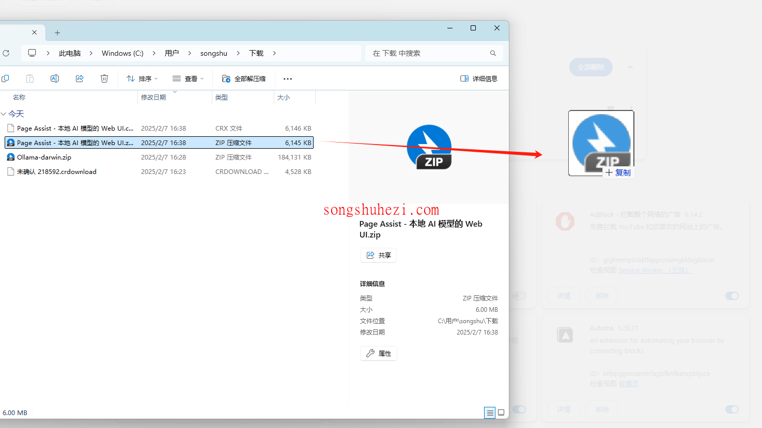Click the large ZIP preview thumbnail in details pane
The height and width of the screenshot is (428, 762).
(x=429, y=147)
